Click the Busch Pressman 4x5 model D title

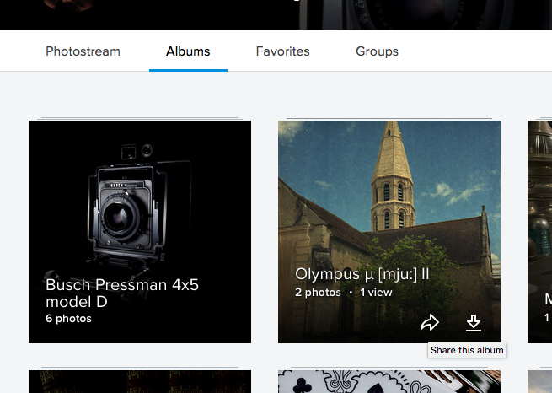pyautogui.click(x=122, y=293)
